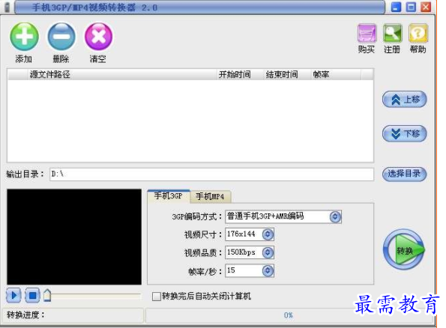Enable auto shutdown after conversion checkbox
The image size is (446, 328).
(x=157, y=297)
